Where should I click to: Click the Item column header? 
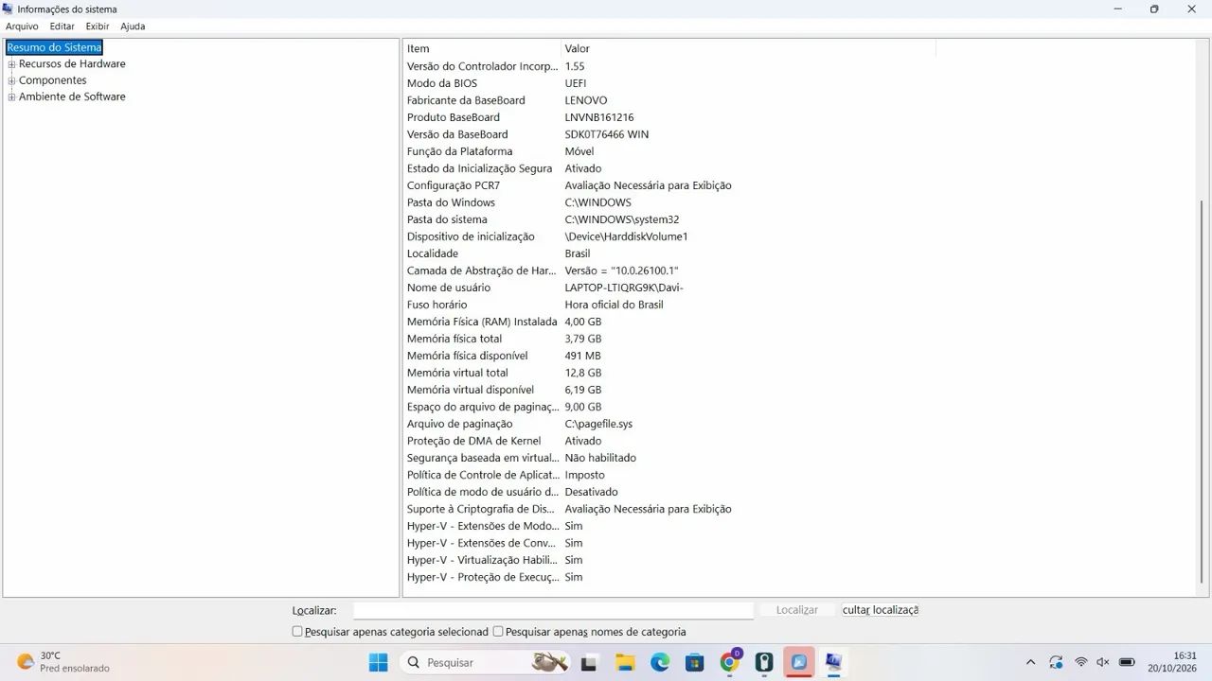(x=482, y=48)
